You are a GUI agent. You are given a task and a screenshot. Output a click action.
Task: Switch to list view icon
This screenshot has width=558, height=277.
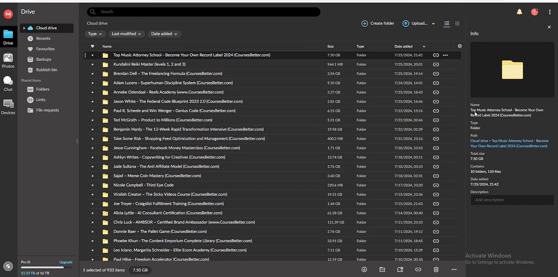click(x=446, y=23)
